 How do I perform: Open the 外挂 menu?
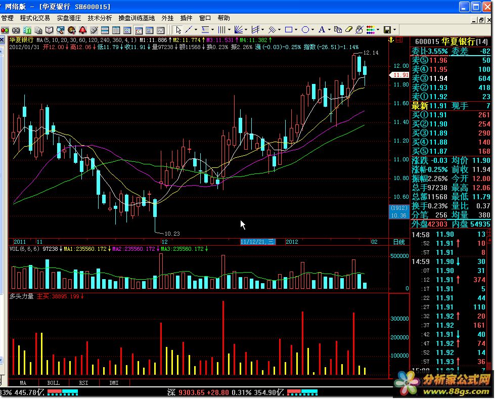click(x=168, y=18)
